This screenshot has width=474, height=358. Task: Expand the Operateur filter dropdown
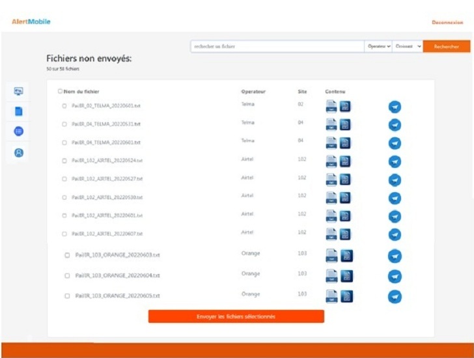click(x=378, y=46)
